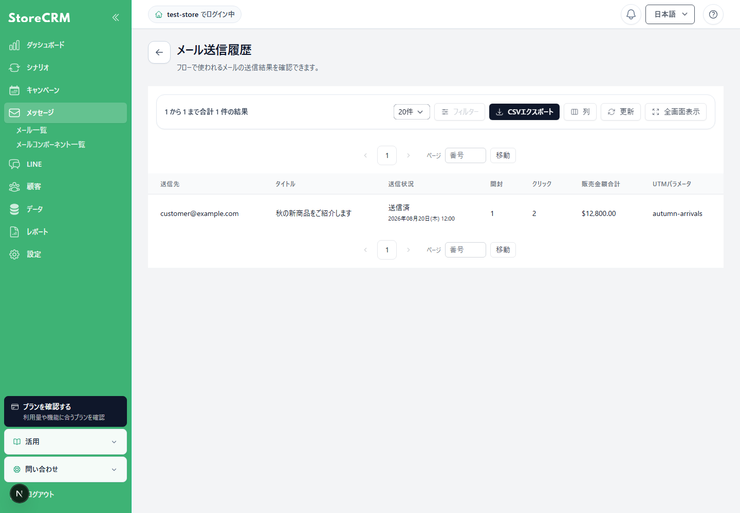Select メール一覧 submenu item
740x513 pixels.
point(31,130)
